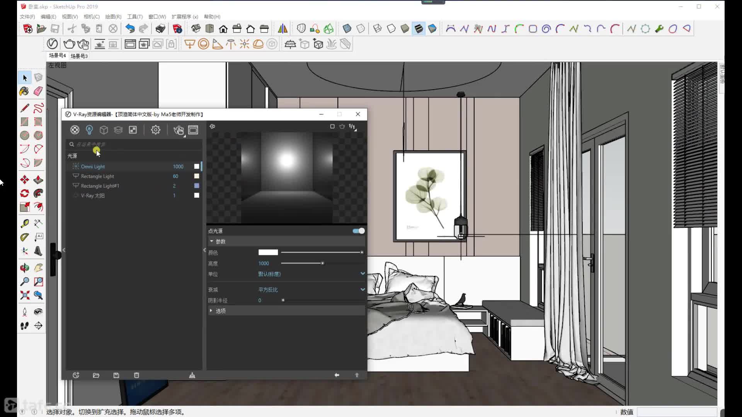Switch to scene tab 场景号3
Image resolution: width=742 pixels, height=417 pixels.
[x=79, y=56]
